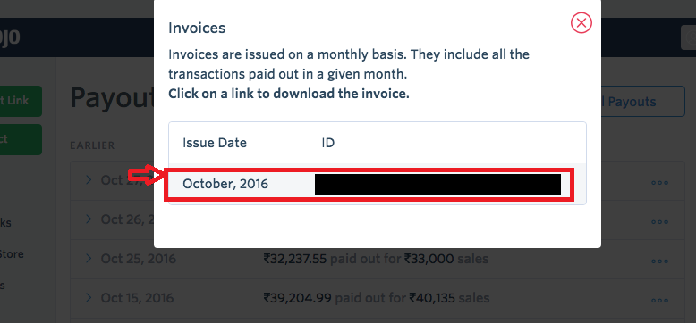Click the outlined Payouts button at top right

click(x=642, y=102)
